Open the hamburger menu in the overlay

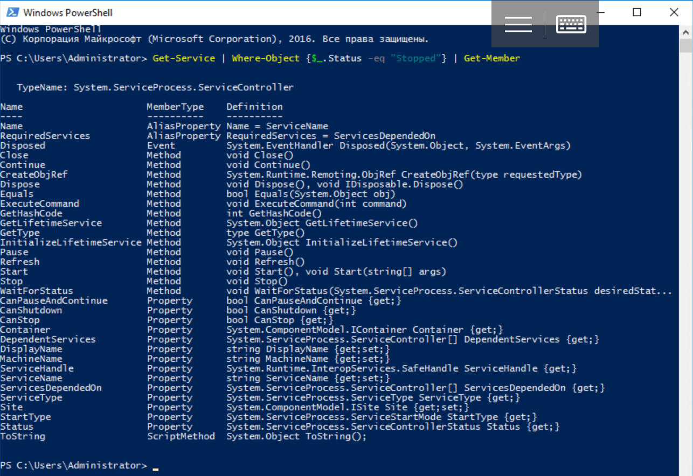coord(518,24)
